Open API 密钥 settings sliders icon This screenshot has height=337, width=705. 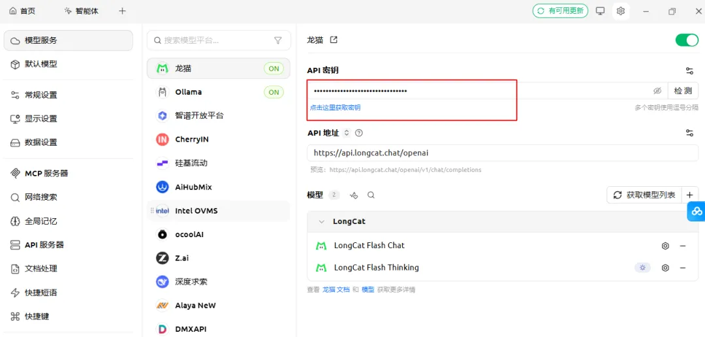pyautogui.click(x=689, y=71)
